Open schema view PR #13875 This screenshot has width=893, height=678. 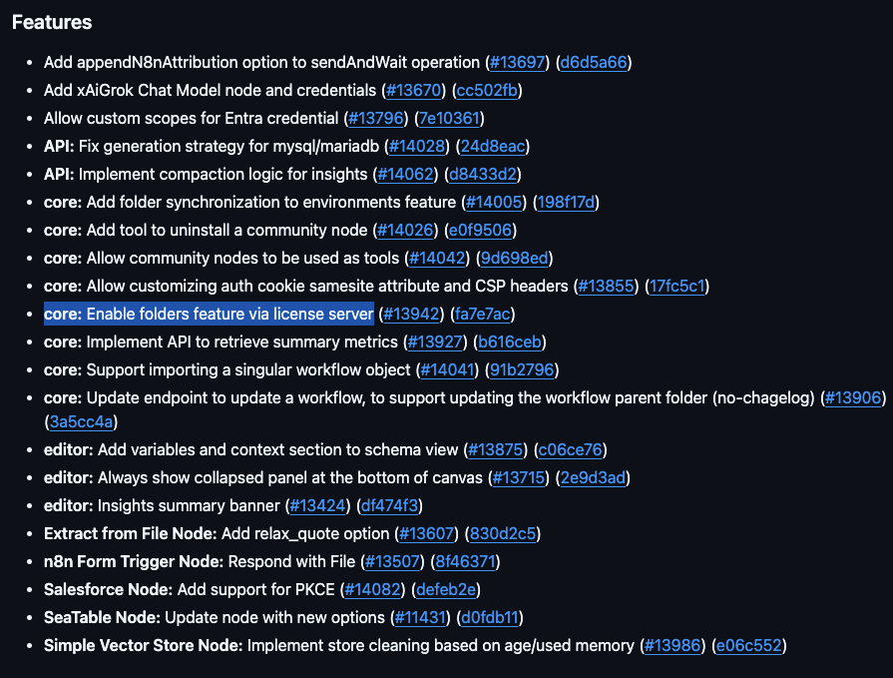click(497, 450)
